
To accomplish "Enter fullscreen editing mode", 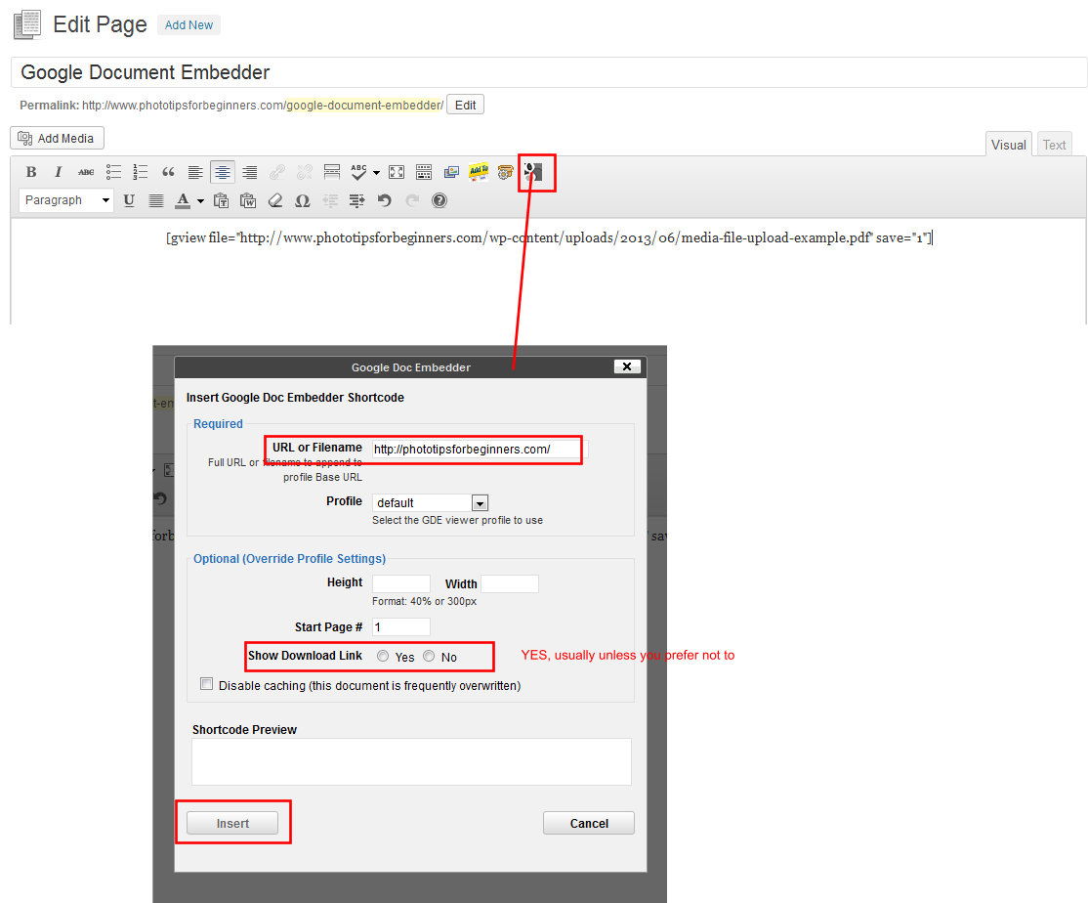I will (x=397, y=172).
